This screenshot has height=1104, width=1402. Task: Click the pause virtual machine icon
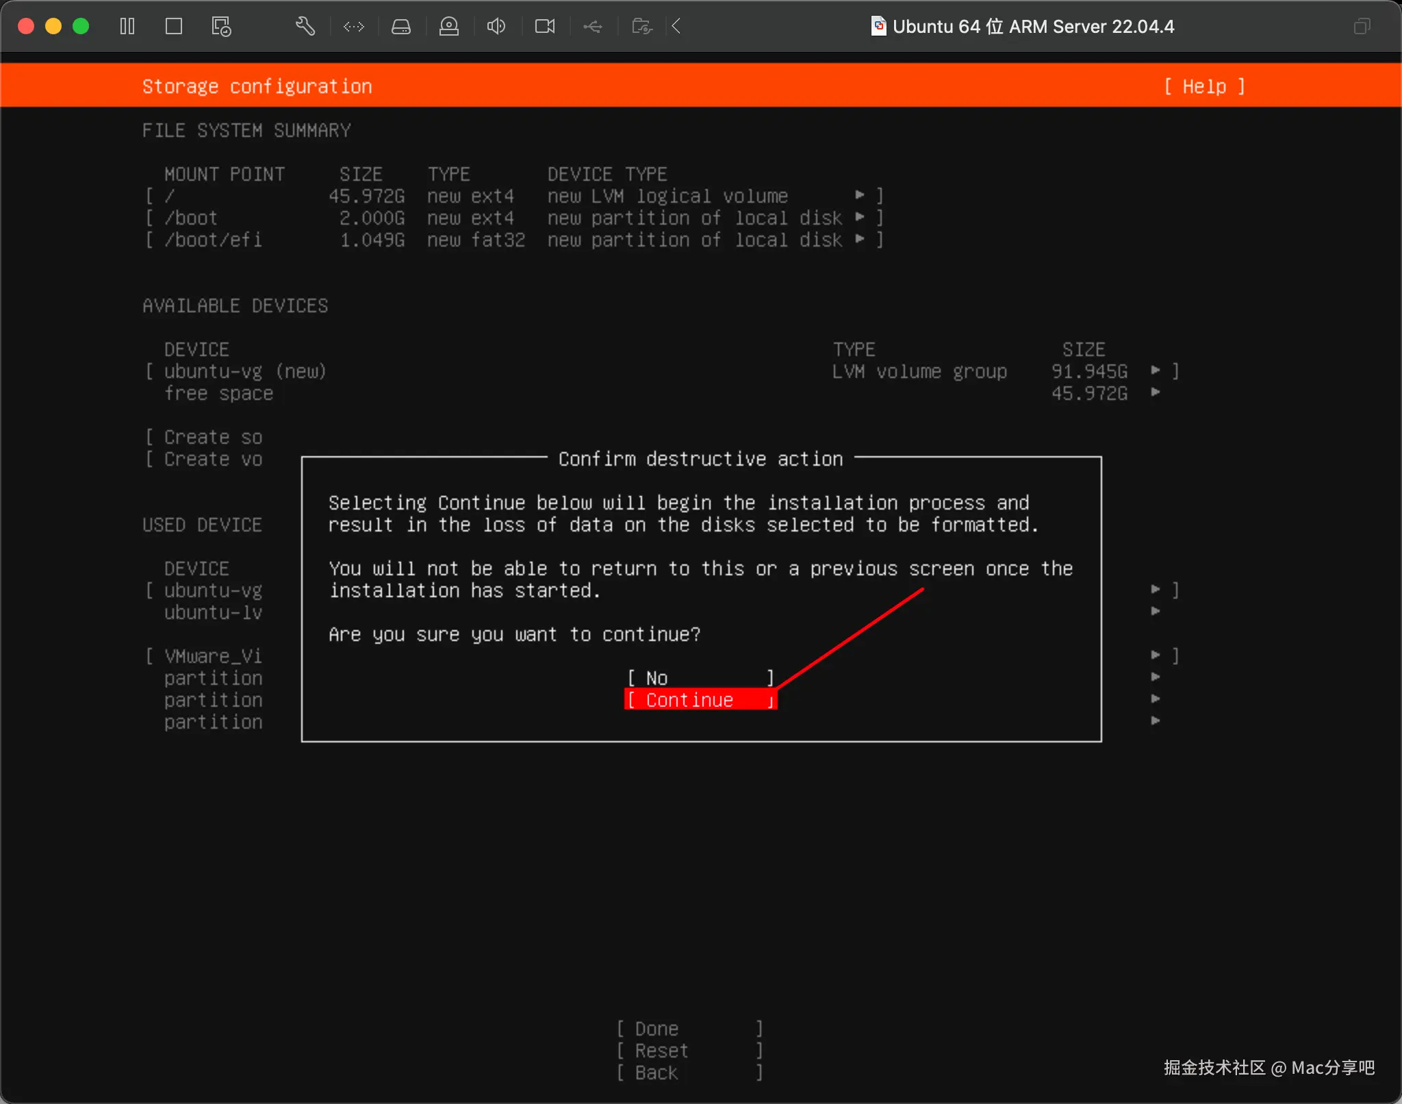tap(127, 27)
